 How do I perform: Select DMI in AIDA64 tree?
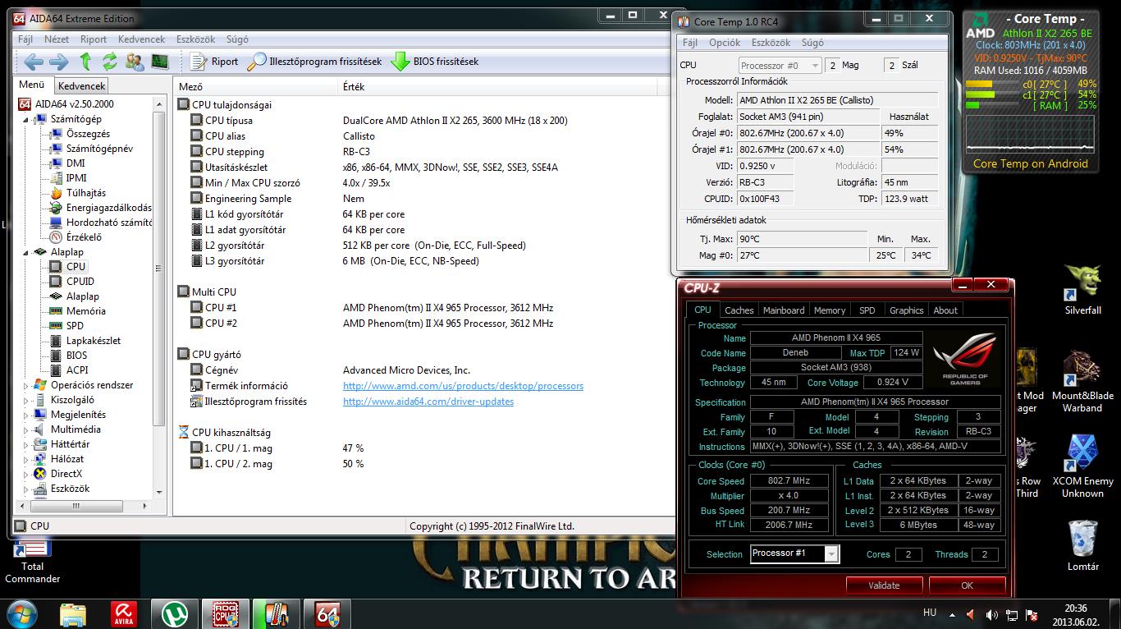tap(75, 163)
